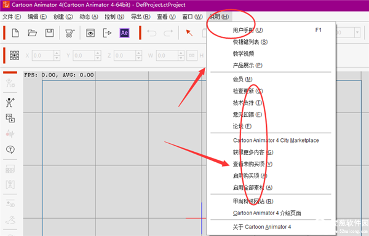369x236 pixels.
Task: Select 甲尚科技网站 (R) menu entry
Action: (271, 201)
